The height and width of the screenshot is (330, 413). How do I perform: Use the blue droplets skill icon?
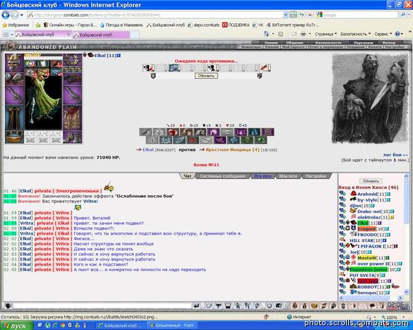tap(254, 132)
